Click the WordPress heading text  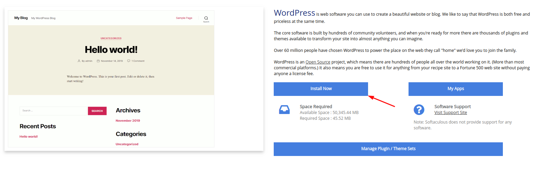point(294,13)
